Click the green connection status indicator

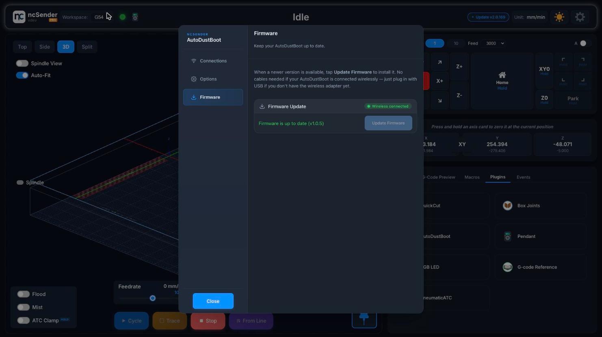[122, 17]
